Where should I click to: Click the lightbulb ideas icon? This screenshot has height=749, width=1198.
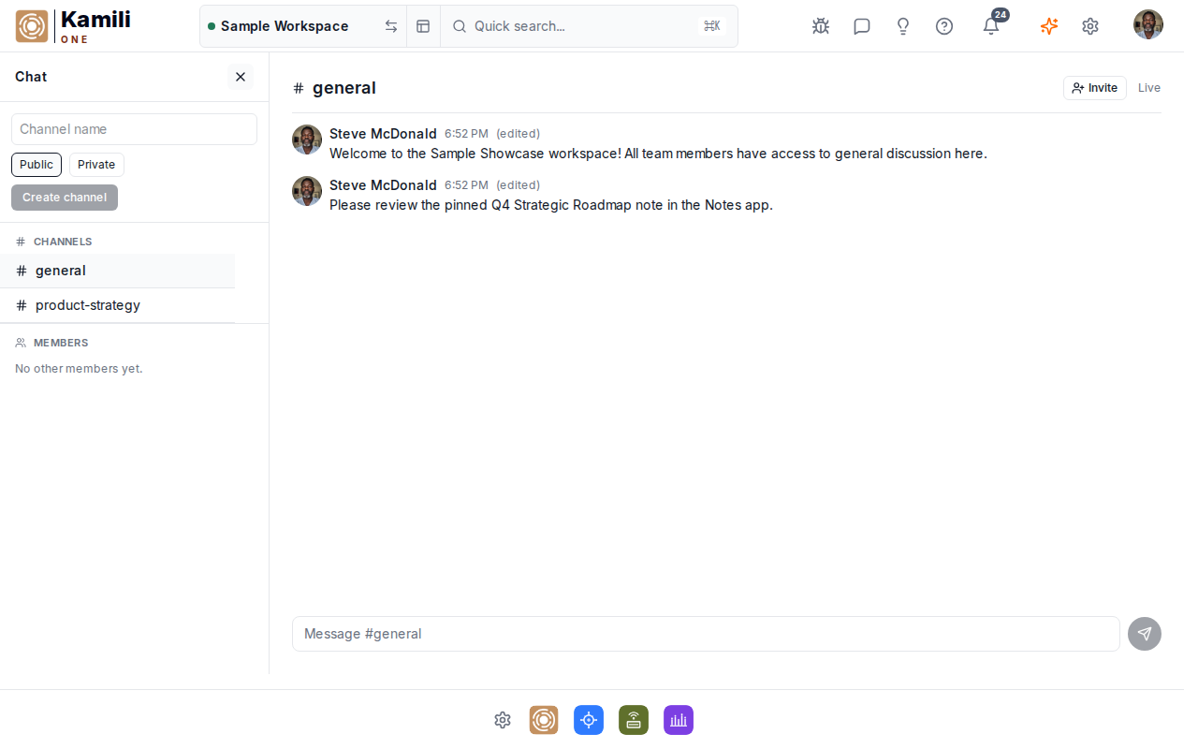click(x=903, y=26)
